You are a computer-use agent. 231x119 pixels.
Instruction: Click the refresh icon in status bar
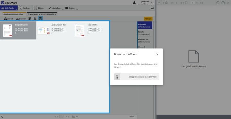pos(2,117)
